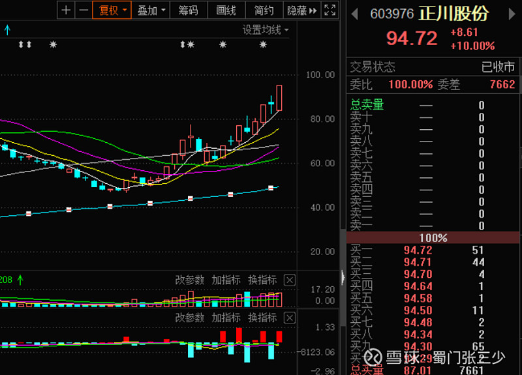This screenshot has height=375, width=522.
Task: Click the 买七 price 94.48
Action: pos(418,322)
